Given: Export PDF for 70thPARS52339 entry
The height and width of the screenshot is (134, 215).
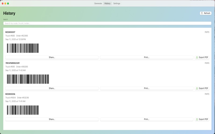Looking at the screenshot, I should click(x=202, y=88).
